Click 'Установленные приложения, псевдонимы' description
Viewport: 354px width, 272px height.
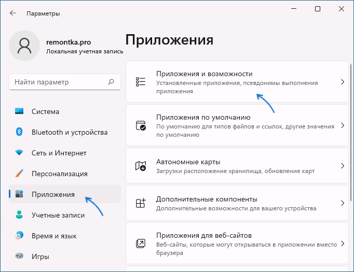coord(218,83)
